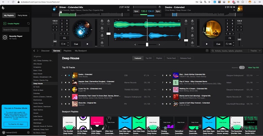This screenshot has width=263, height=136.
Task: Toggle the Automix switch
Action: [x=242, y=67]
